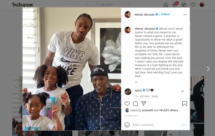
Task: Open the Explore compass icon
Action: pos(184,5)
